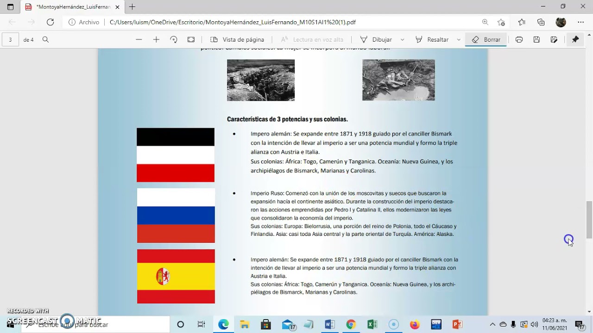Zoom out the PDF document
The height and width of the screenshot is (333, 593).
tap(139, 40)
